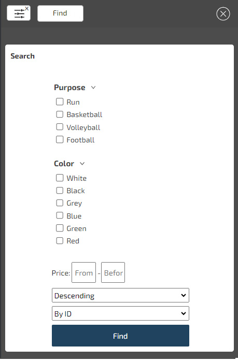Collapse the Color section chevron
Screen dimensions: 238x361
pyautogui.click(x=82, y=164)
